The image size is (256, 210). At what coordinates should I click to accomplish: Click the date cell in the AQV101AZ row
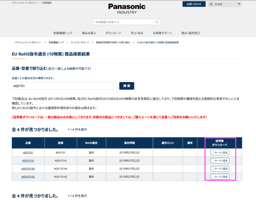129,177
